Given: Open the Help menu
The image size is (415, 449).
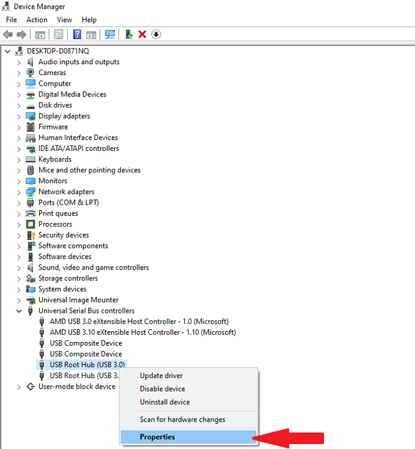Looking at the screenshot, I should pos(89,20).
